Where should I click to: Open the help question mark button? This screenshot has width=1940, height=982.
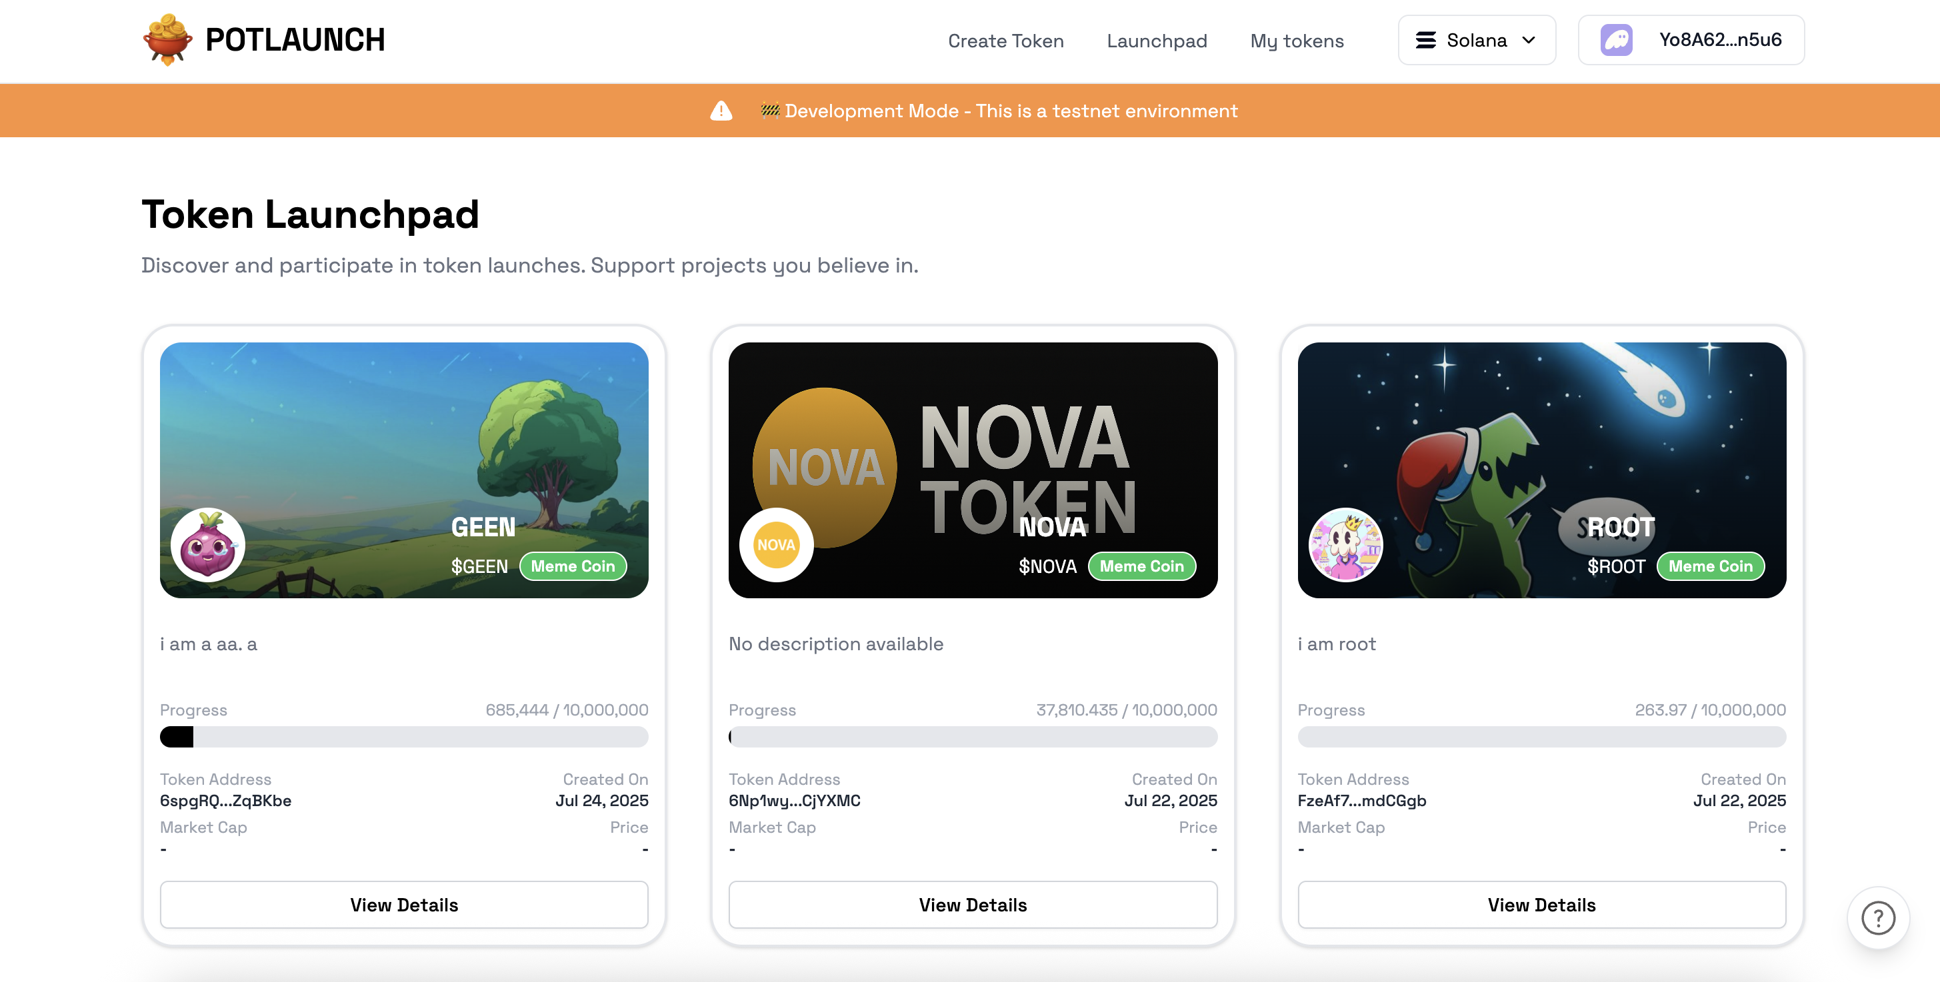[1877, 918]
